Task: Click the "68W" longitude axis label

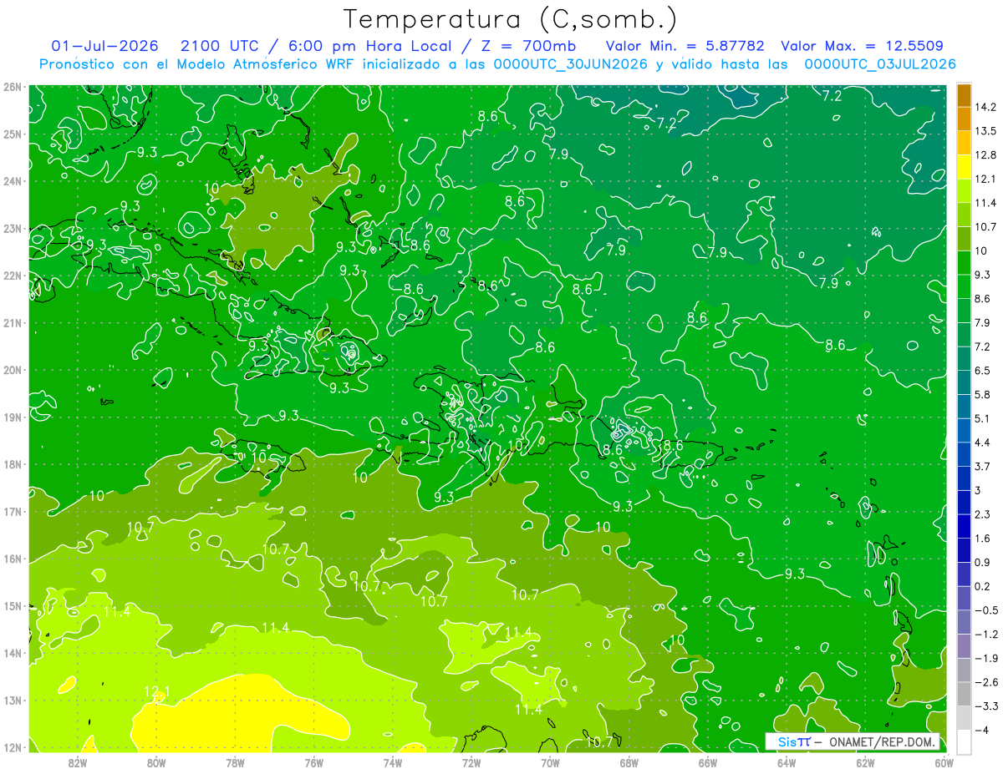Action: 629,762
